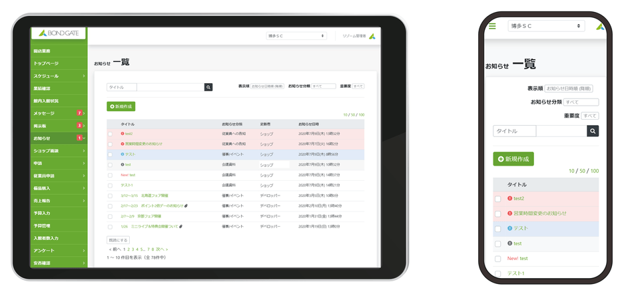Click the user logo icon on tablet header

coord(372,36)
